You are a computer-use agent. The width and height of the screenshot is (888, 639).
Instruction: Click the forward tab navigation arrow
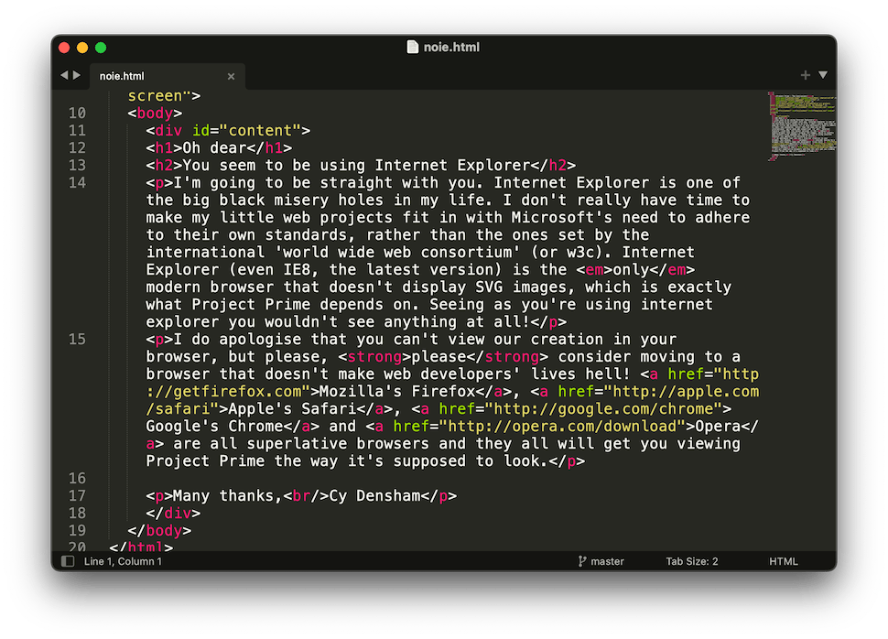(77, 75)
